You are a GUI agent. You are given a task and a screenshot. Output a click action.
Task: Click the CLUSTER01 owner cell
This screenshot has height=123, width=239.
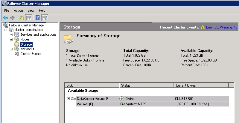(184, 99)
